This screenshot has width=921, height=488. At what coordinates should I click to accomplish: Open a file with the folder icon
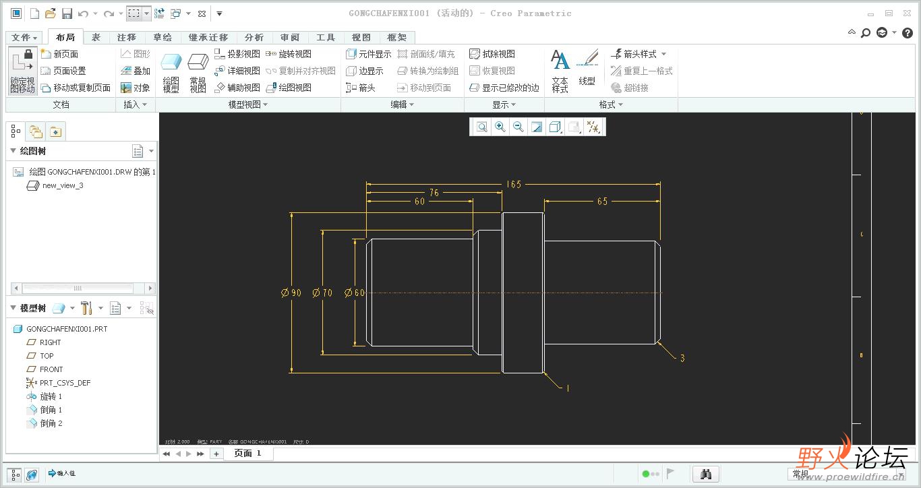coord(51,13)
